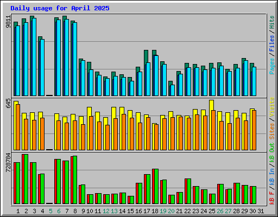Click day 22 on the x-axis

coord(187,211)
